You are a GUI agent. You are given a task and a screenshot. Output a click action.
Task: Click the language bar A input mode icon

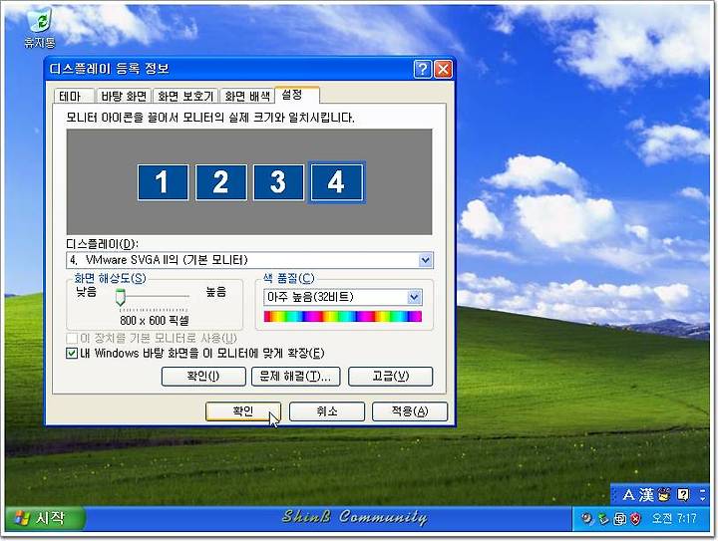[x=628, y=495]
